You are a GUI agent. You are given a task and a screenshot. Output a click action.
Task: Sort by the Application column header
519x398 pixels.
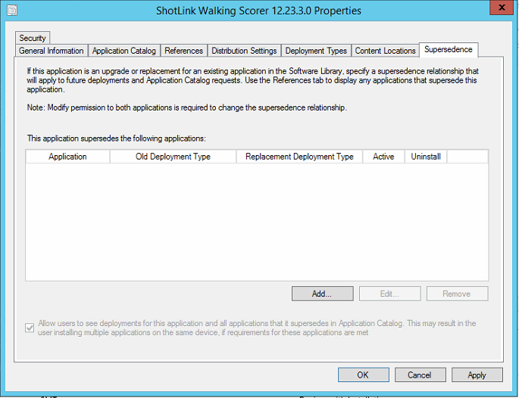tap(67, 157)
